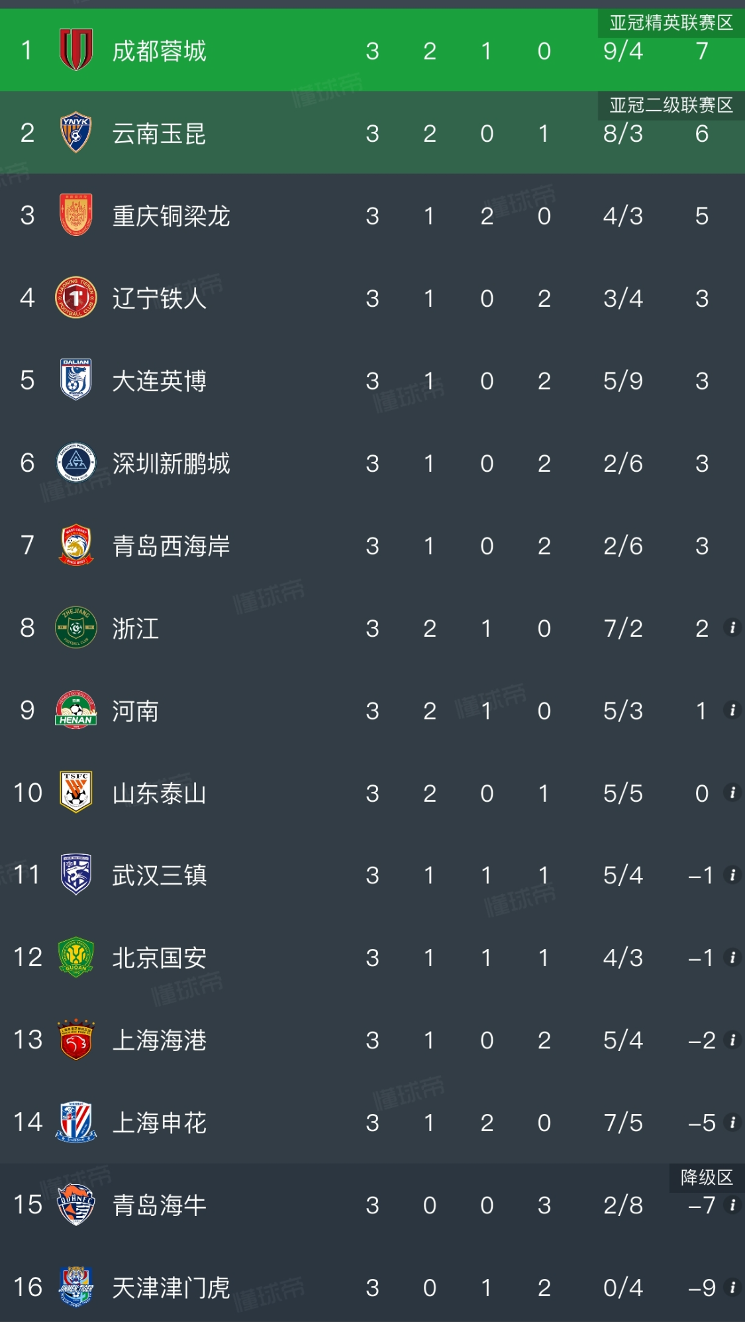The image size is (745, 1322).
Task: Click the 武汉三镇 team name
Action: (159, 875)
